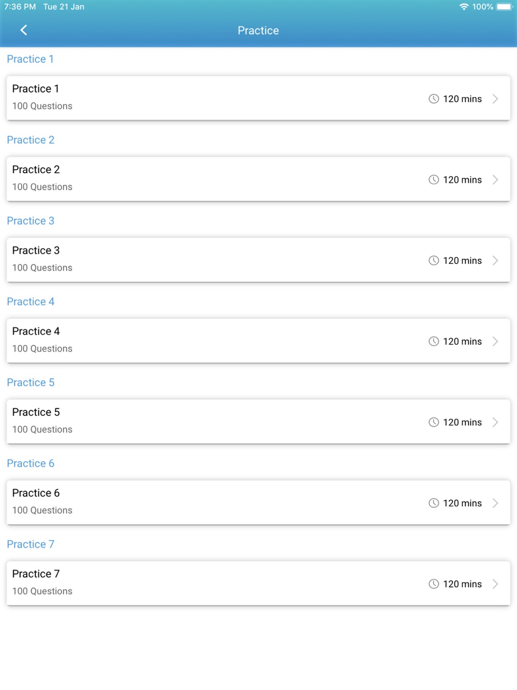Open Practice 2 via its chevron arrow
The width and height of the screenshot is (517, 690).
pyautogui.click(x=495, y=179)
